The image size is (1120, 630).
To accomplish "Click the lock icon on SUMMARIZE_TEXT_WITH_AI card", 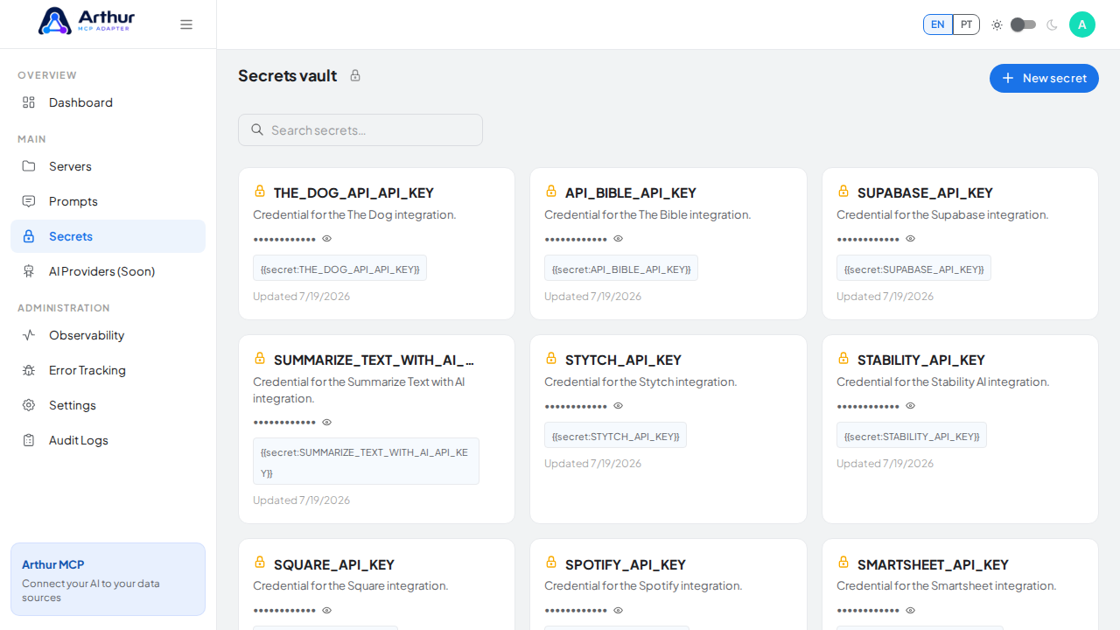I will 260,358.
